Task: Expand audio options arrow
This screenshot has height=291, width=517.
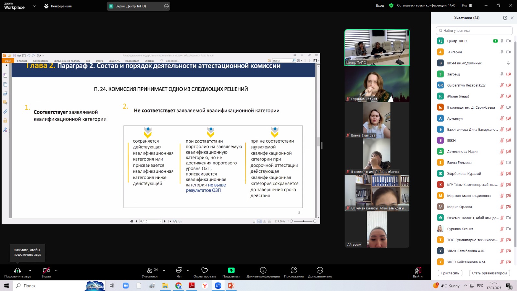Action: pyautogui.click(x=30, y=270)
